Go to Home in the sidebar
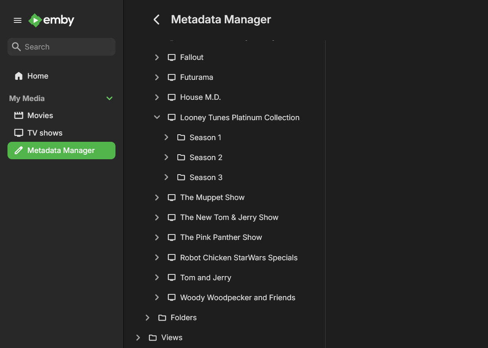 point(38,76)
